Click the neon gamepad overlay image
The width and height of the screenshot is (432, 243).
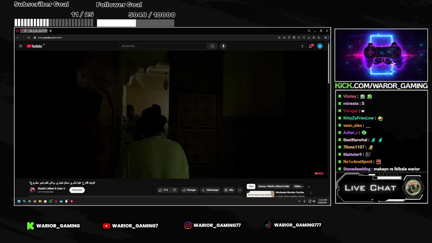tap(381, 55)
